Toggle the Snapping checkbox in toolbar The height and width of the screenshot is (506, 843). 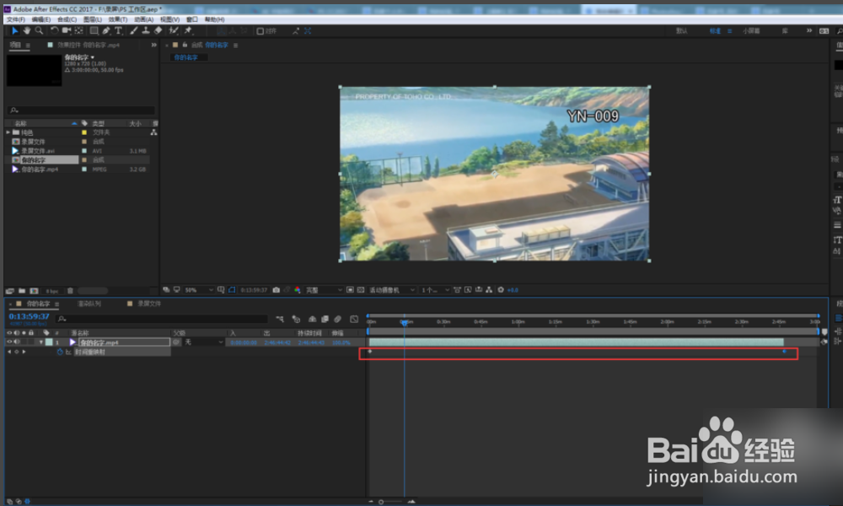coord(260,31)
